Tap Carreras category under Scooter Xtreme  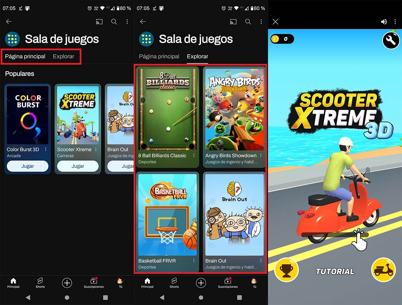click(x=65, y=156)
